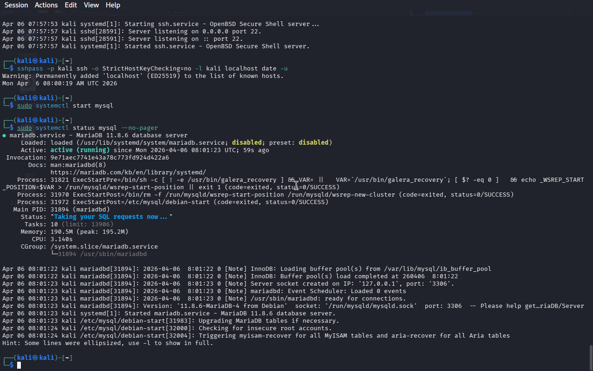This screenshot has width=593, height=371.
Task: Click the mariadb.com/kb systemd docs URL
Action: [x=128, y=173]
